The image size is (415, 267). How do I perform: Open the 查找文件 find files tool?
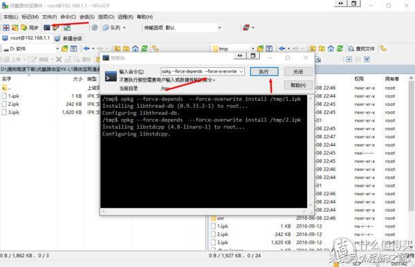pos(362,48)
